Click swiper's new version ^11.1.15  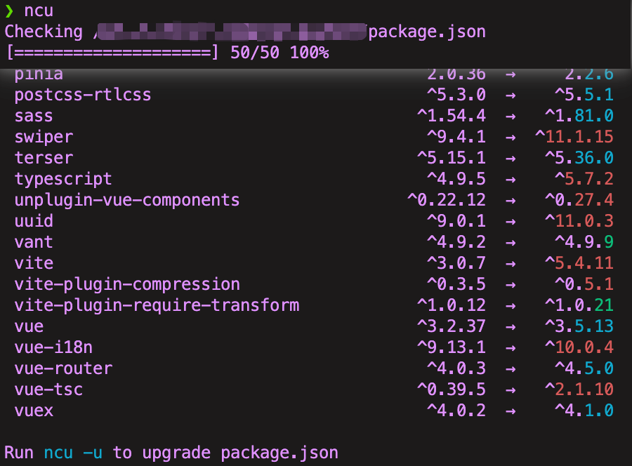574,137
